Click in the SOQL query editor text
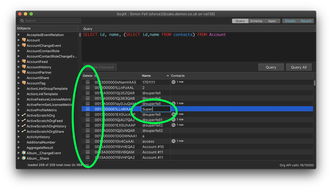Image resolution: width=332 pixels, height=190 pixels. [x=154, y=35]
